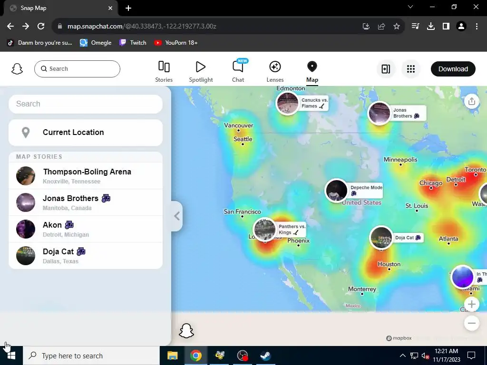The width and height of the screenshot is (487, 365).
Task: Collapse the side panel with arrow
Action: pyautogui.click(x=177, y=216)
